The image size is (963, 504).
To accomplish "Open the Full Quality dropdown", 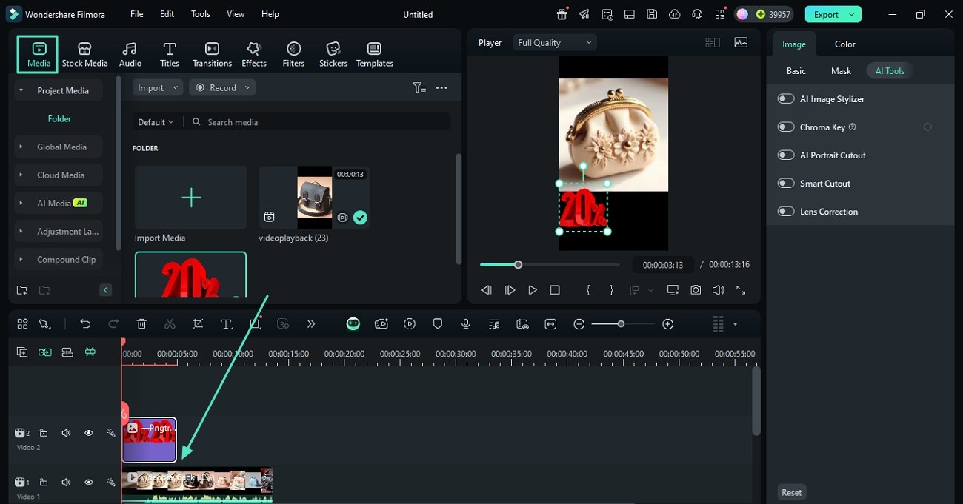I will point(555,42).
